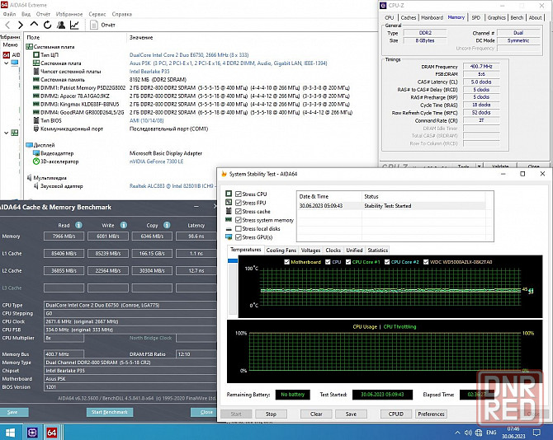Open stability test Preferences
The width and height of the screenshot is (553, 440).
[431, 414]
